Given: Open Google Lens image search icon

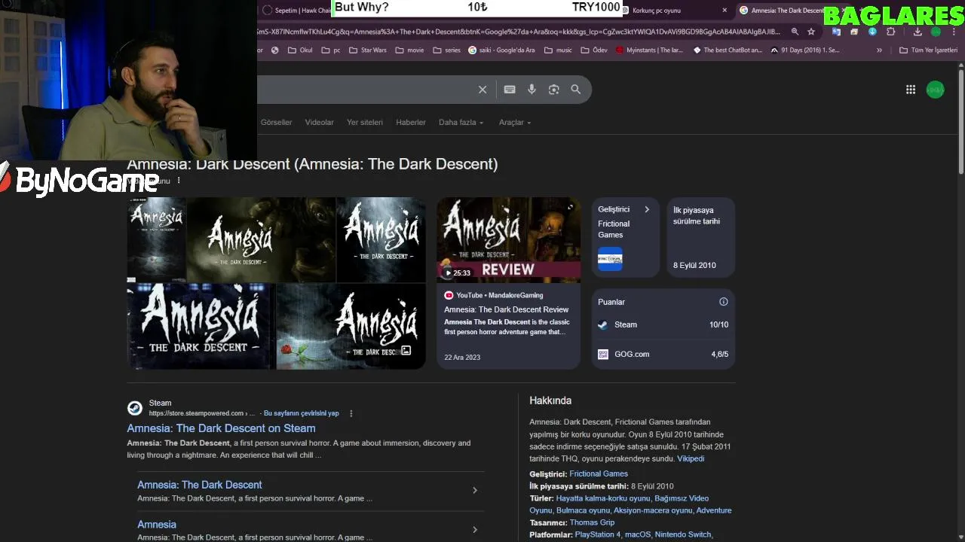Looking at the screenshot, I should (x=553, y=90).
